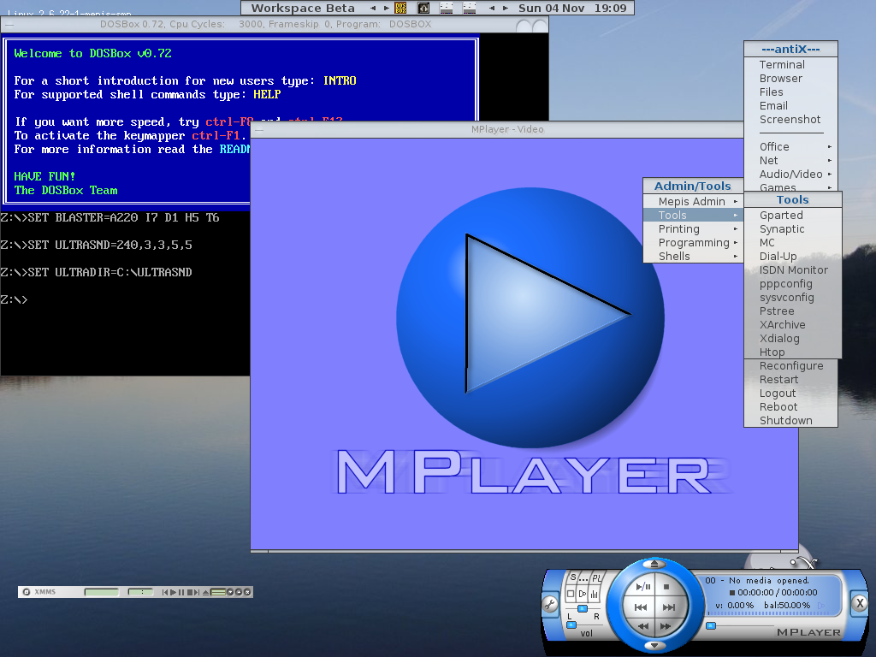Screen dimensions: 876x657
Task: Adjust MPlayer left-right balance slider
Action: click(x=583, y=608)
